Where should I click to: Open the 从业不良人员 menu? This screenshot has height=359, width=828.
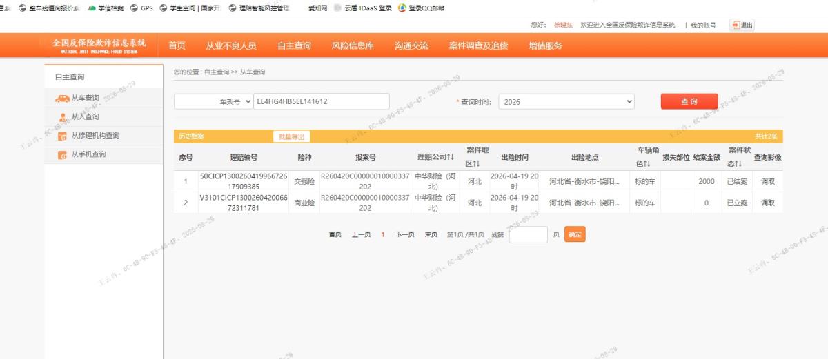(231, 45)
